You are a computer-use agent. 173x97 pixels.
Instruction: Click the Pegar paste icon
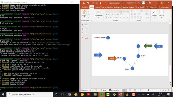click(x=84, y=12)
